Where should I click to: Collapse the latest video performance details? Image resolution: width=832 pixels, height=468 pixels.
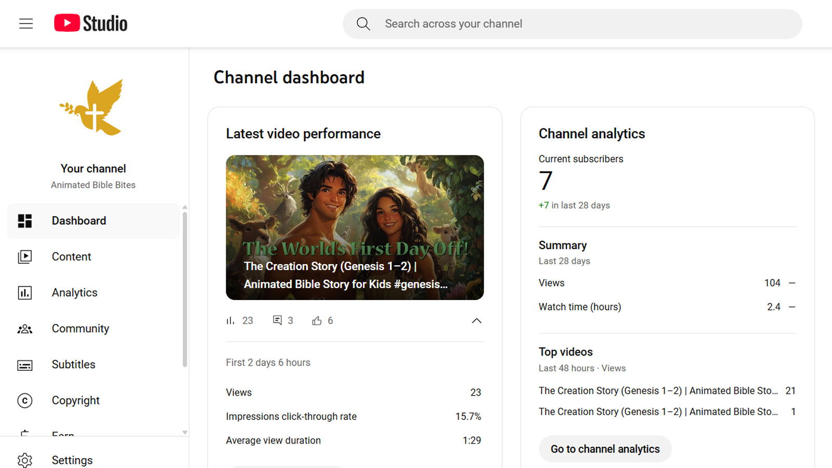[476, 321]
